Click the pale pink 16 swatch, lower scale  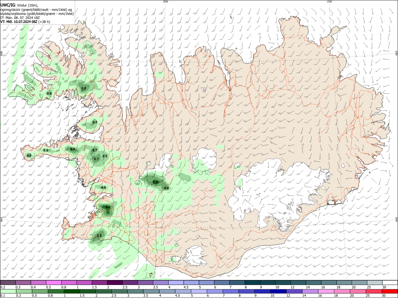click(x=326, y=291)
